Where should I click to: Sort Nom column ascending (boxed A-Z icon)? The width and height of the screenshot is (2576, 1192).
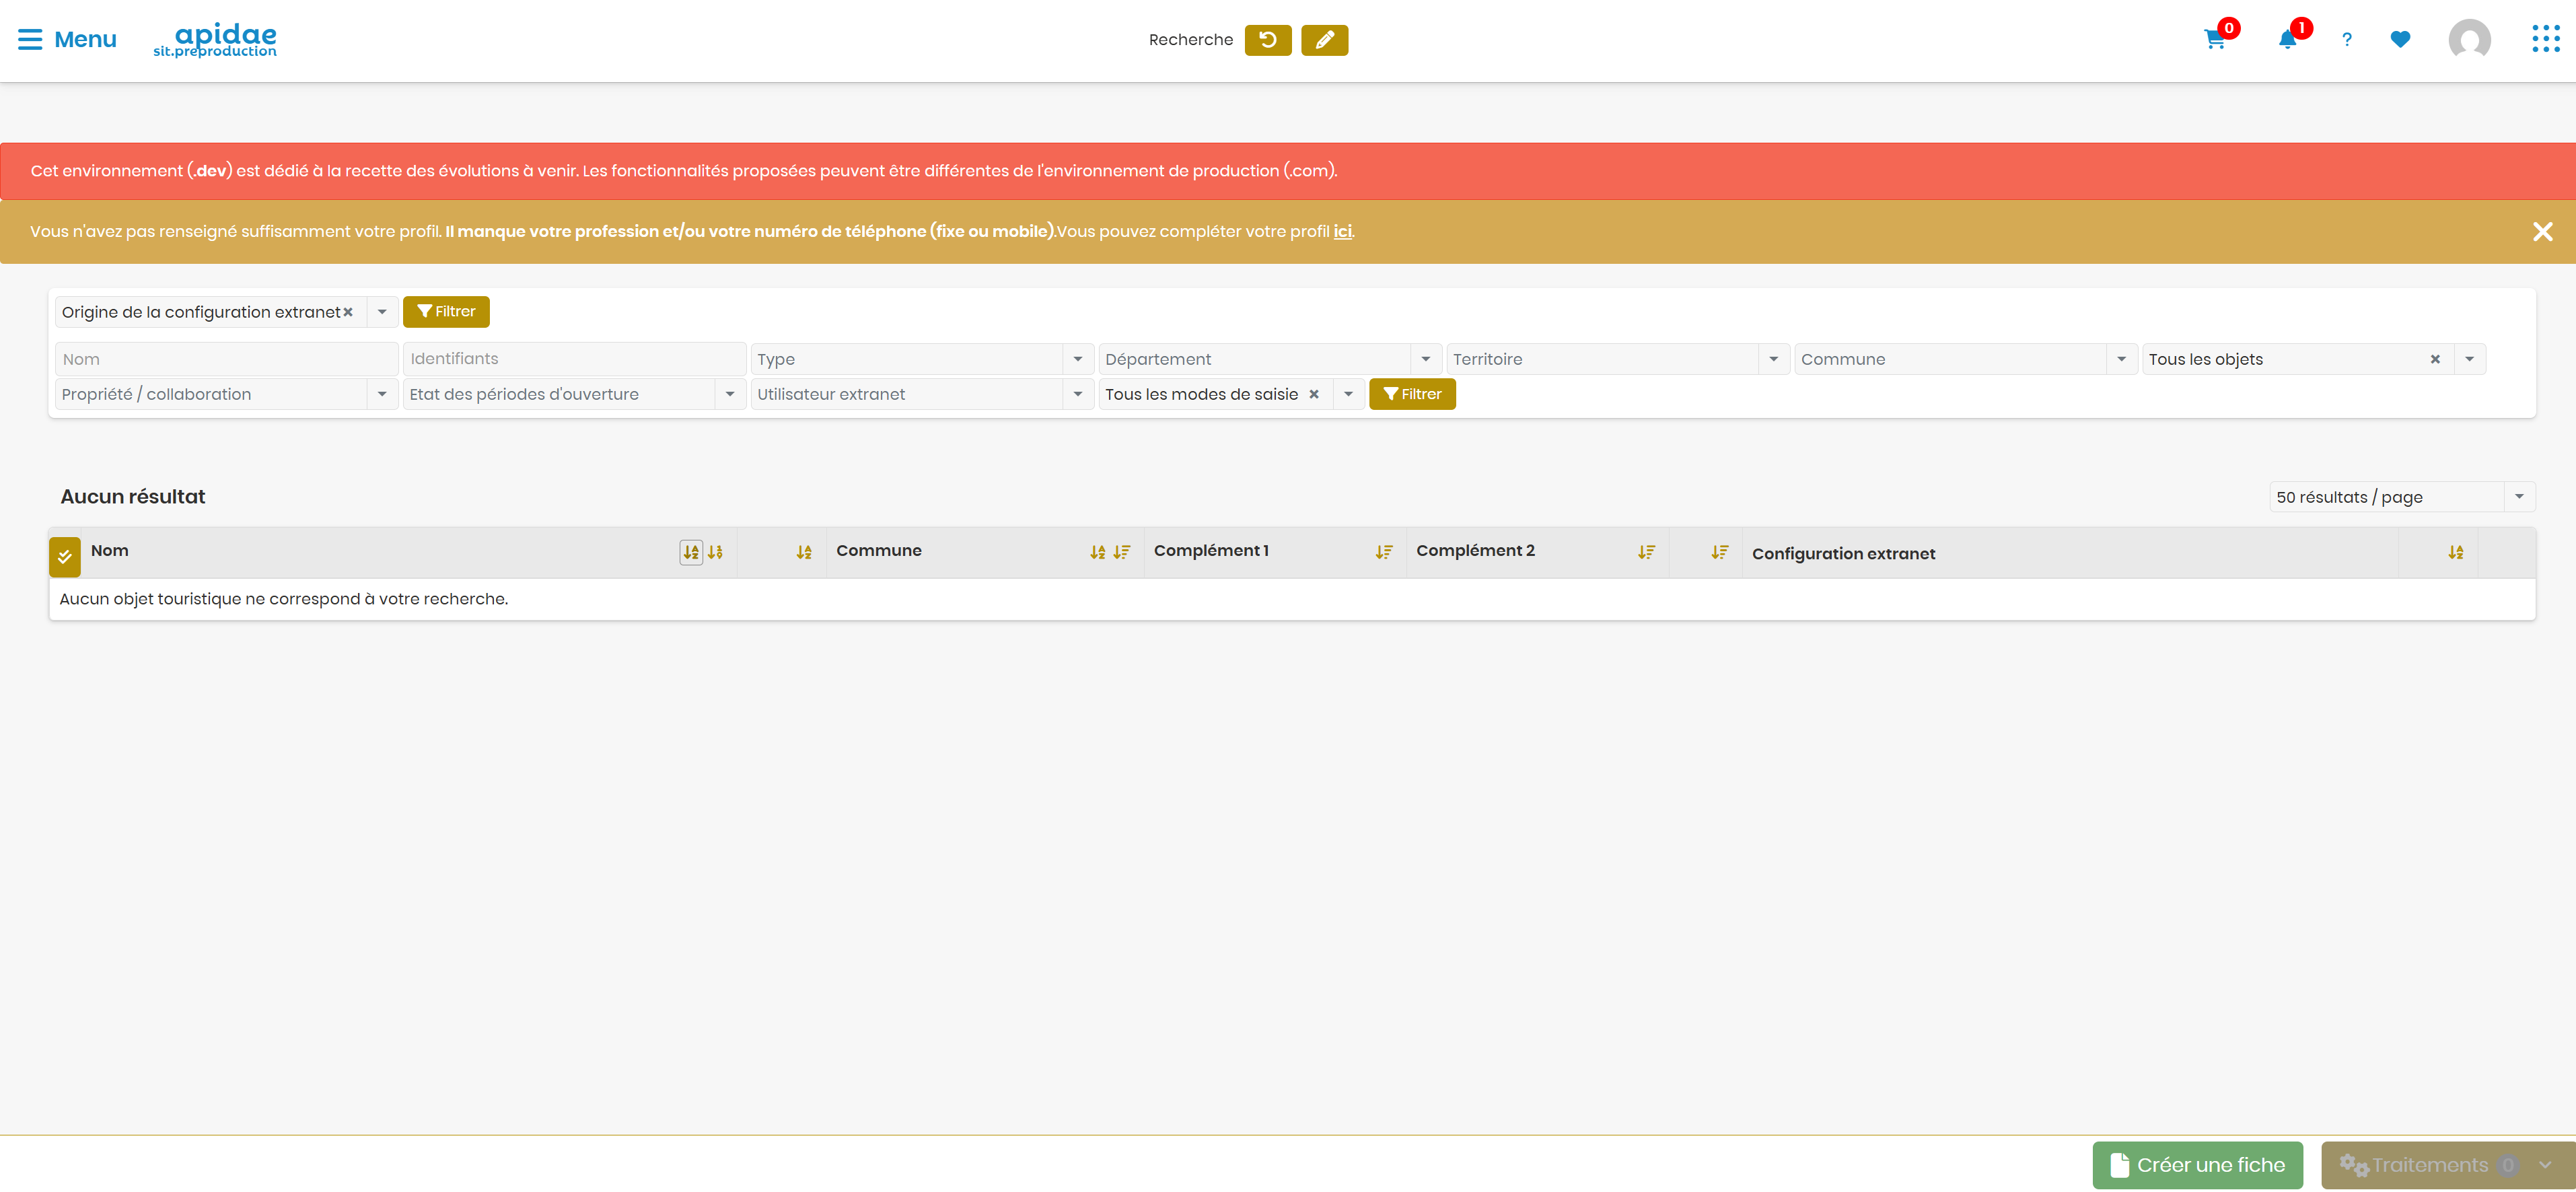click(691, 552)
